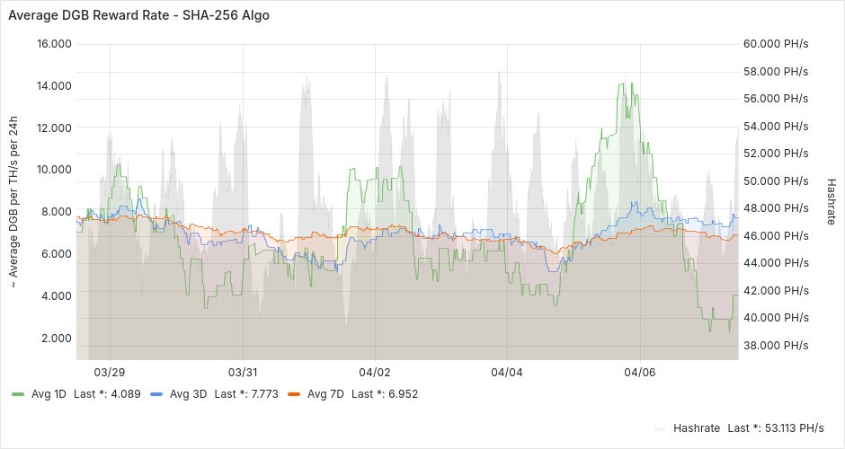This screenshot has height=449, width=845.
Task: Click the gray Hashrate legend color swatch
Action: pyautogui.click(x=661, y=428)
